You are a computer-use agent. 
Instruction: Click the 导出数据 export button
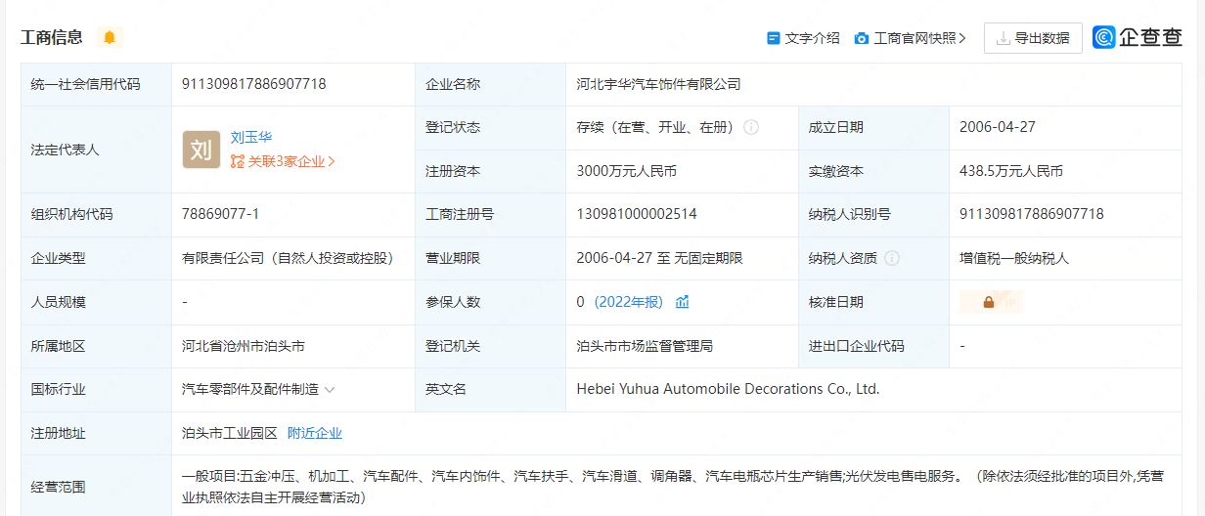pyautogui.click(x=1033, y=38)
